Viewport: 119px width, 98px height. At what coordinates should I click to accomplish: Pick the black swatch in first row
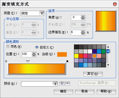click(x=76, y=47)
